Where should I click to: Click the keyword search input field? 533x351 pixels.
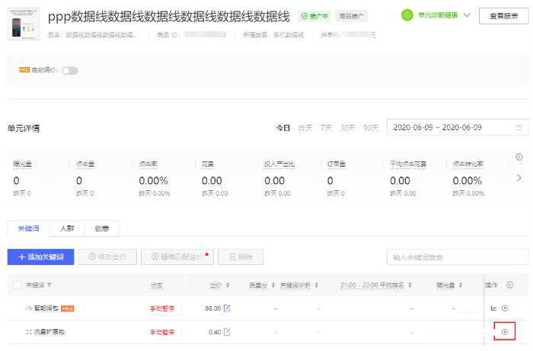point(457,257)
